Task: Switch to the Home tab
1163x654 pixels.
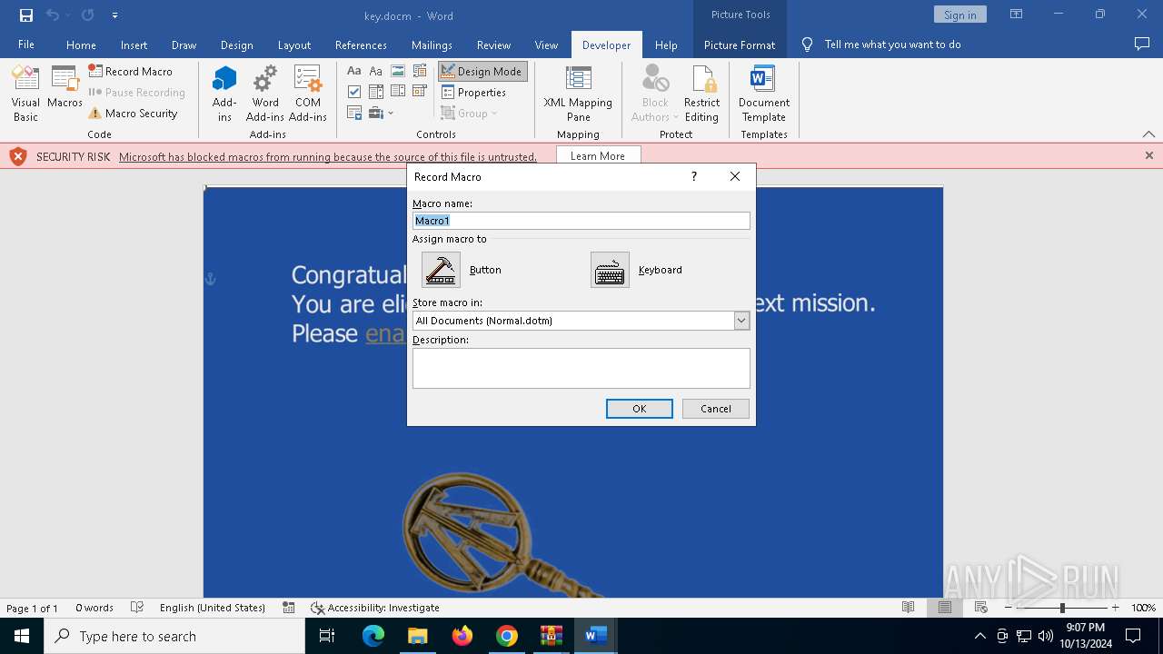Action: pos(81,45)
